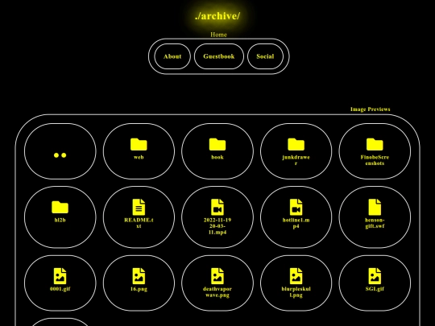Open the parent directory dots icon
The width and height of the screenshot is (435, 326).
point(60,155)
